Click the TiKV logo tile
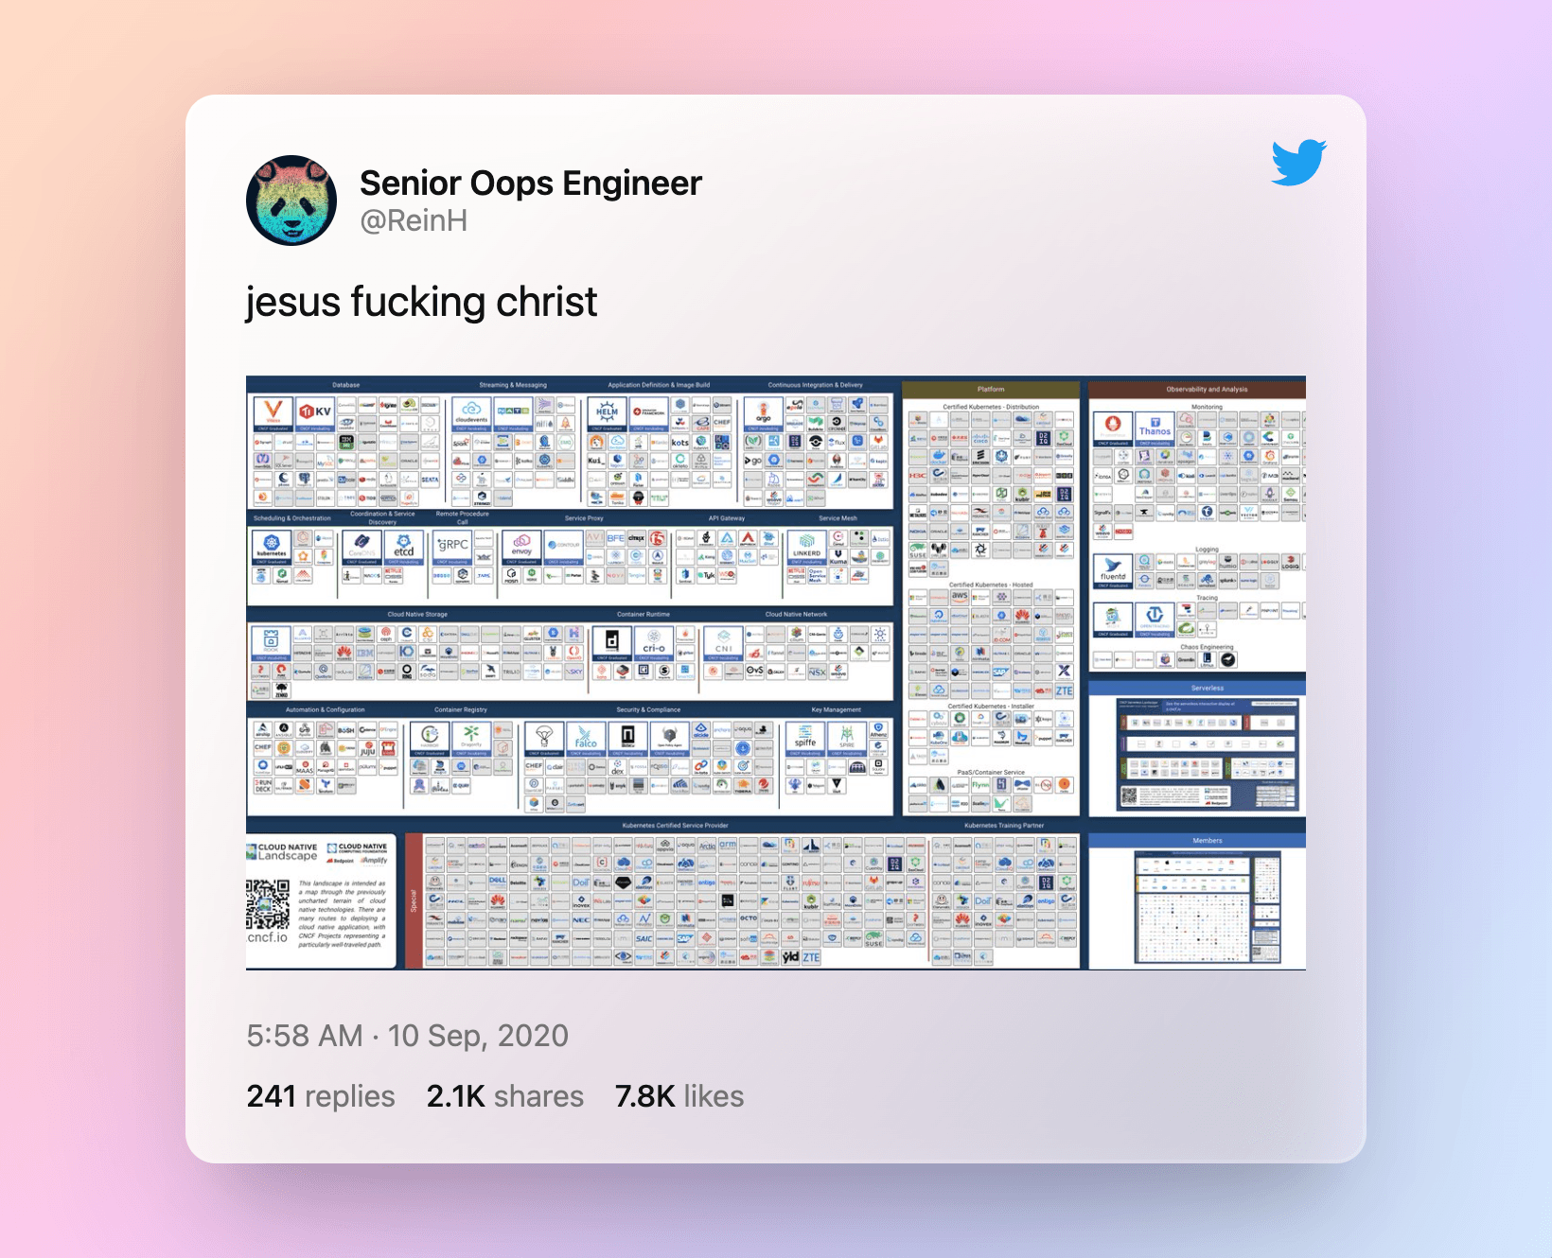 click(315, 414)
